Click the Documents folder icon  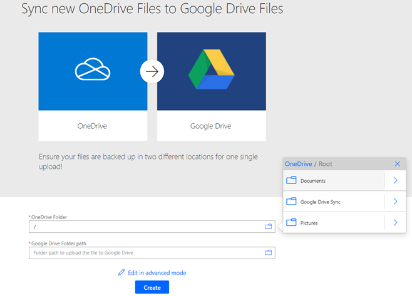pyautogui.click(x=291, y=181)
